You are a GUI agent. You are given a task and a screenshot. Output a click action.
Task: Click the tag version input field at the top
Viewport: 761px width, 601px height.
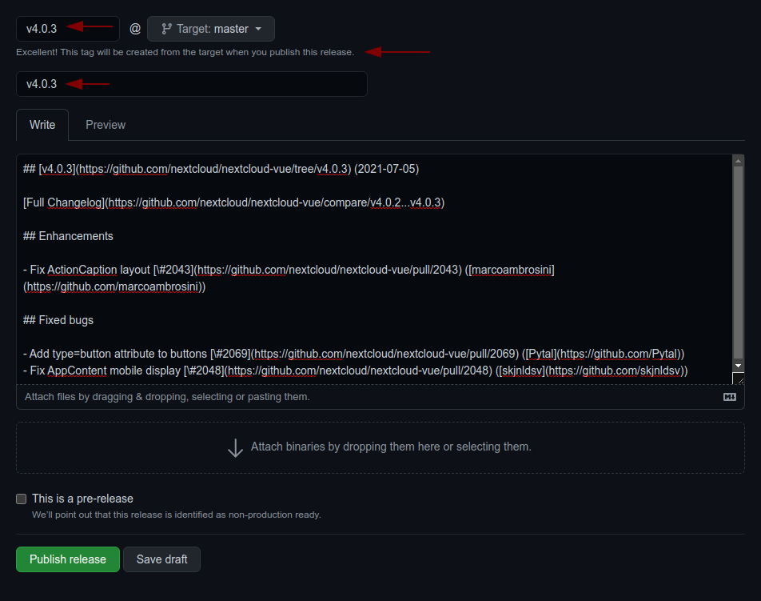pyautogui.click(x=67, y=29)
